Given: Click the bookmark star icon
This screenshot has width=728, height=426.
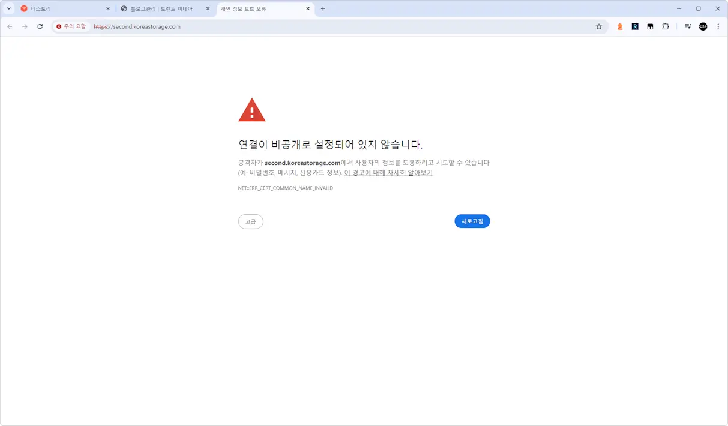Looking at the screenshot, I should [x=598, y=26].
